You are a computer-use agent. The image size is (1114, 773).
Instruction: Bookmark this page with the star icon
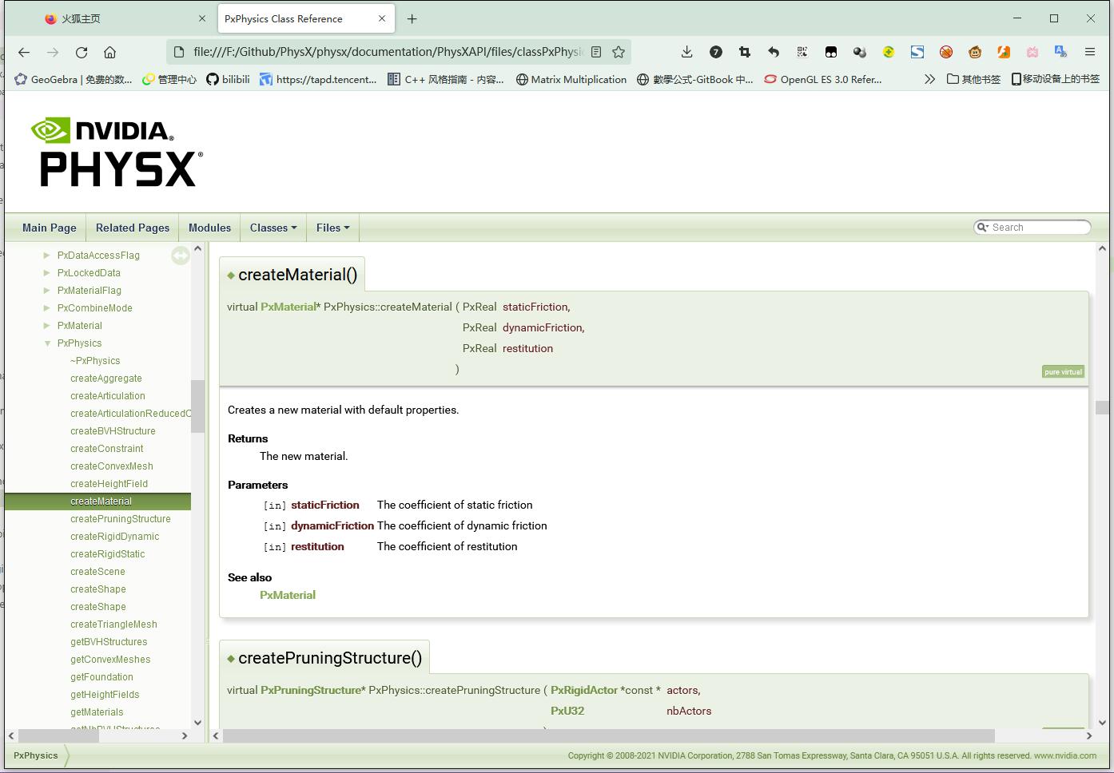(x=619, y=52)
